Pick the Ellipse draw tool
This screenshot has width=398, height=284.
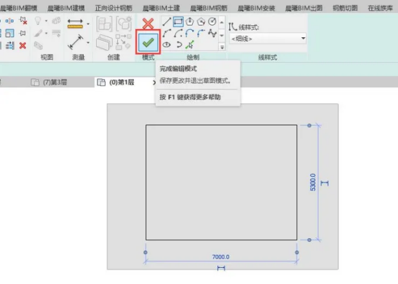click(x=167, y=45)
